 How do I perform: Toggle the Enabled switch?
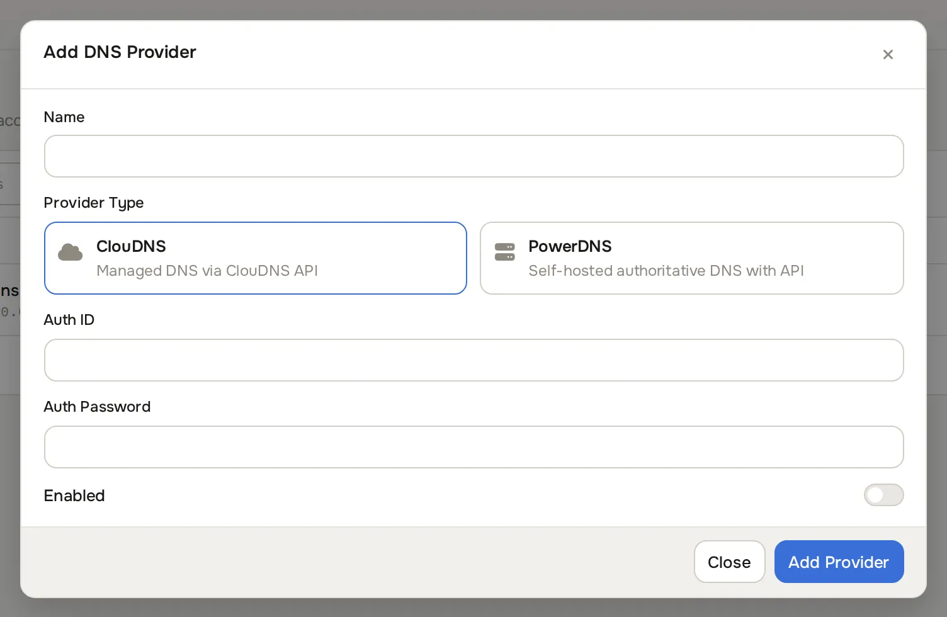pyautogui.click(x=883, y=495)
